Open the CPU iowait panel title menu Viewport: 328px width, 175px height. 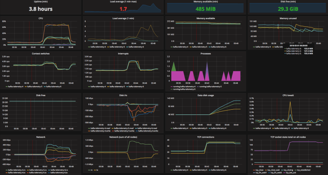tap(288, 95)
